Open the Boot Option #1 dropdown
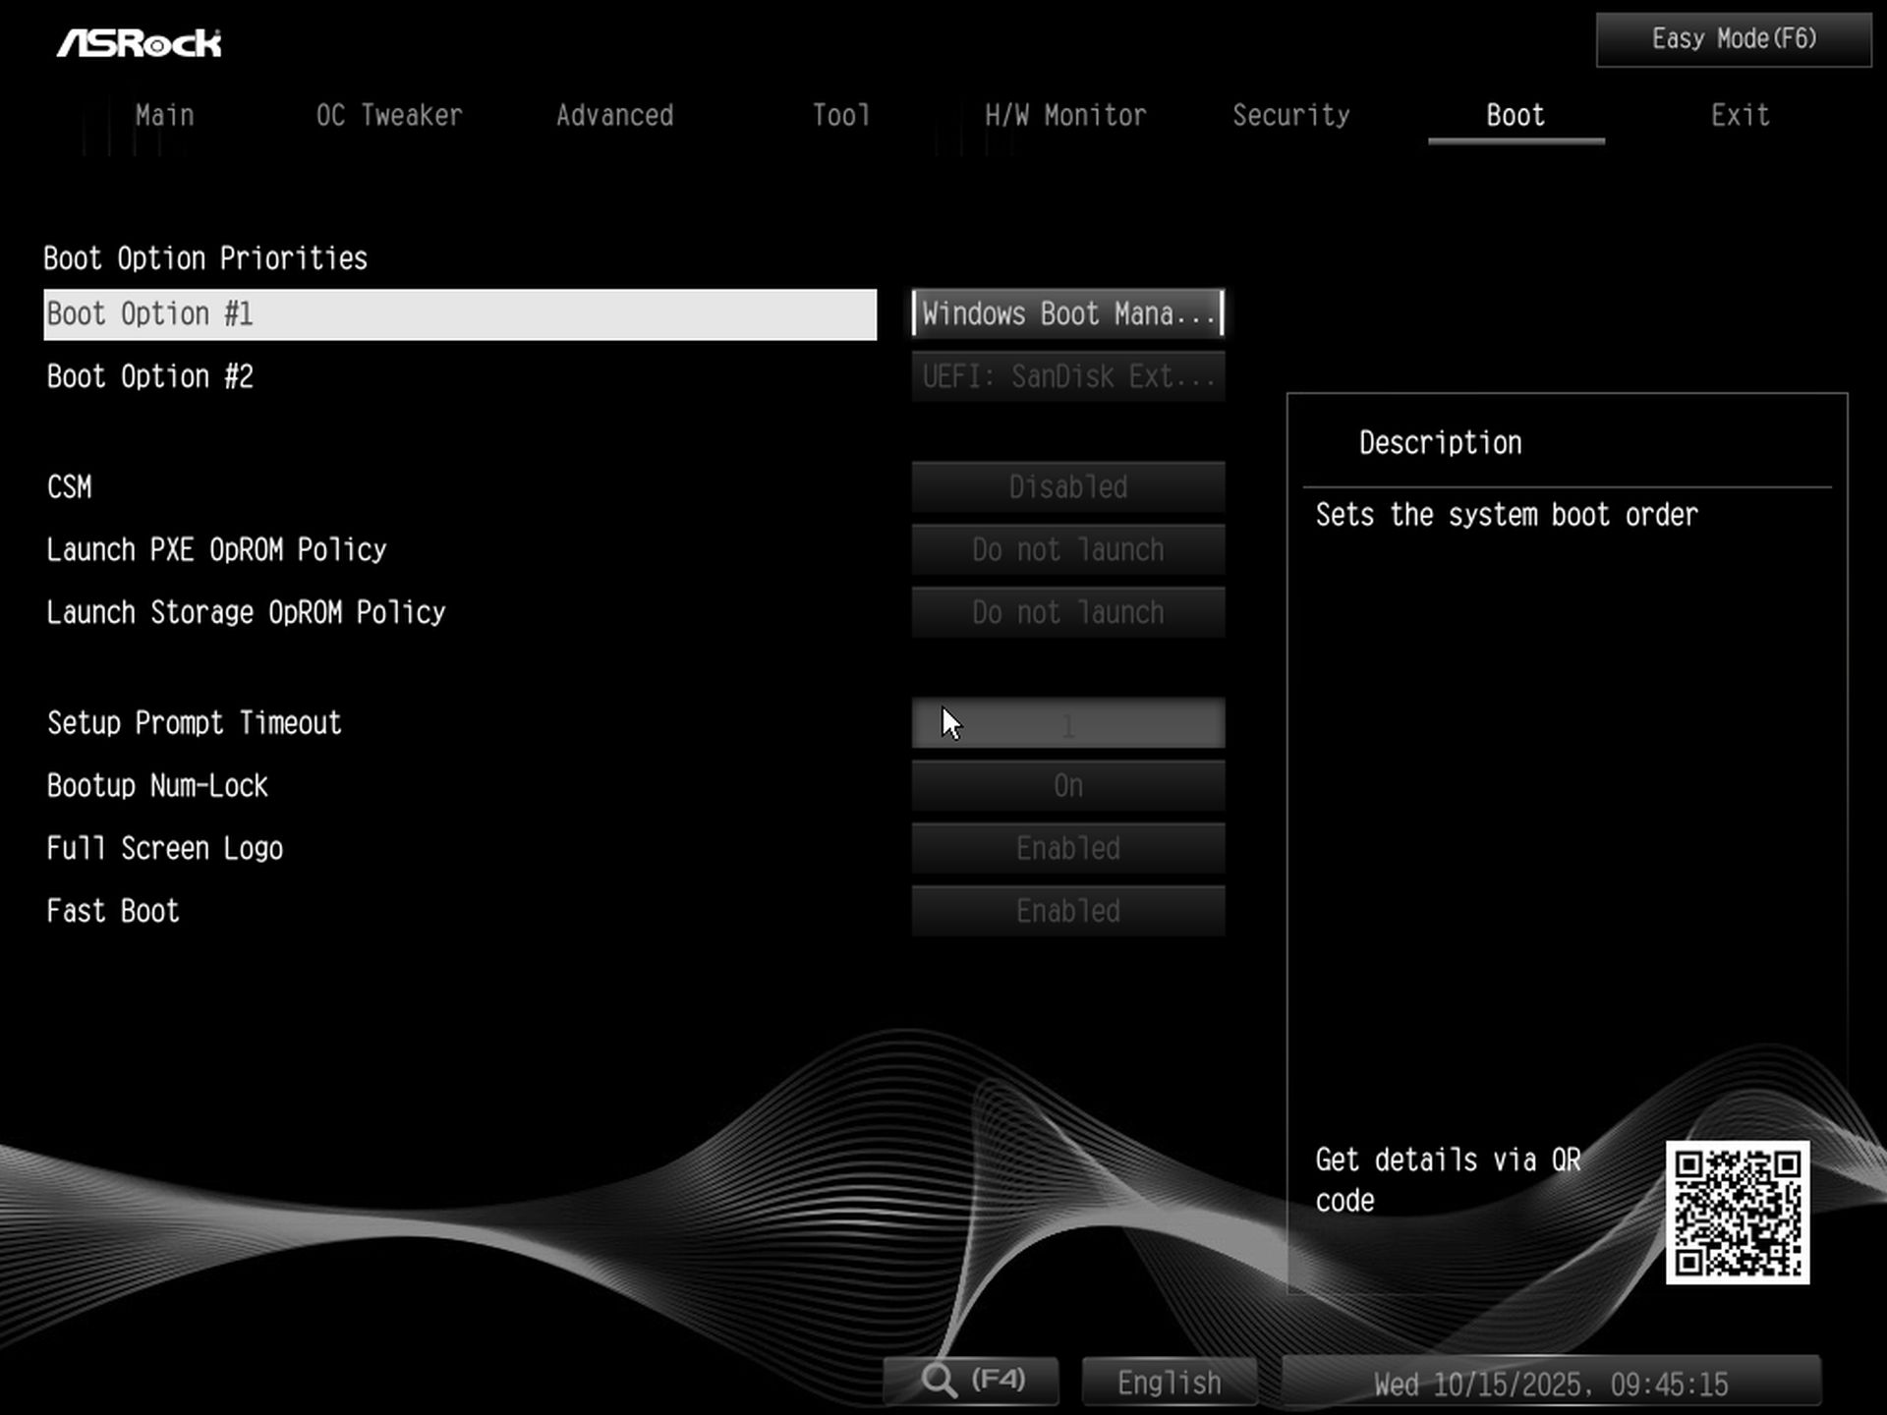This screenshot has height=1415, width=1887. (x=1067, y=313)
